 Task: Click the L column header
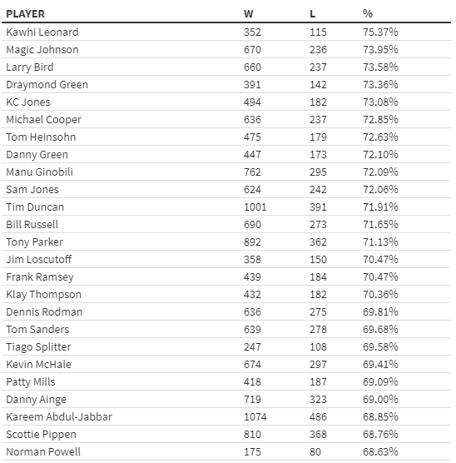pyautogui.click(x=313, y=14)
